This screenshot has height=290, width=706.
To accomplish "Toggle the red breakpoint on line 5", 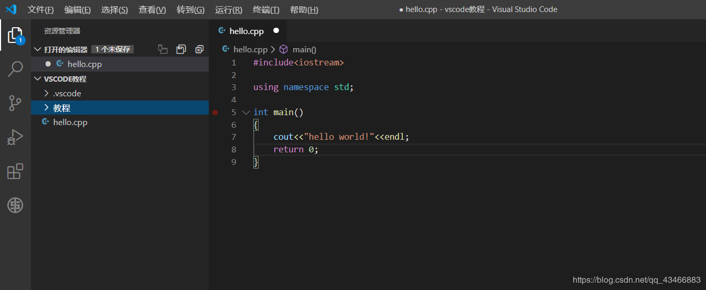I will pyautogui.click(x=215, y=112).
